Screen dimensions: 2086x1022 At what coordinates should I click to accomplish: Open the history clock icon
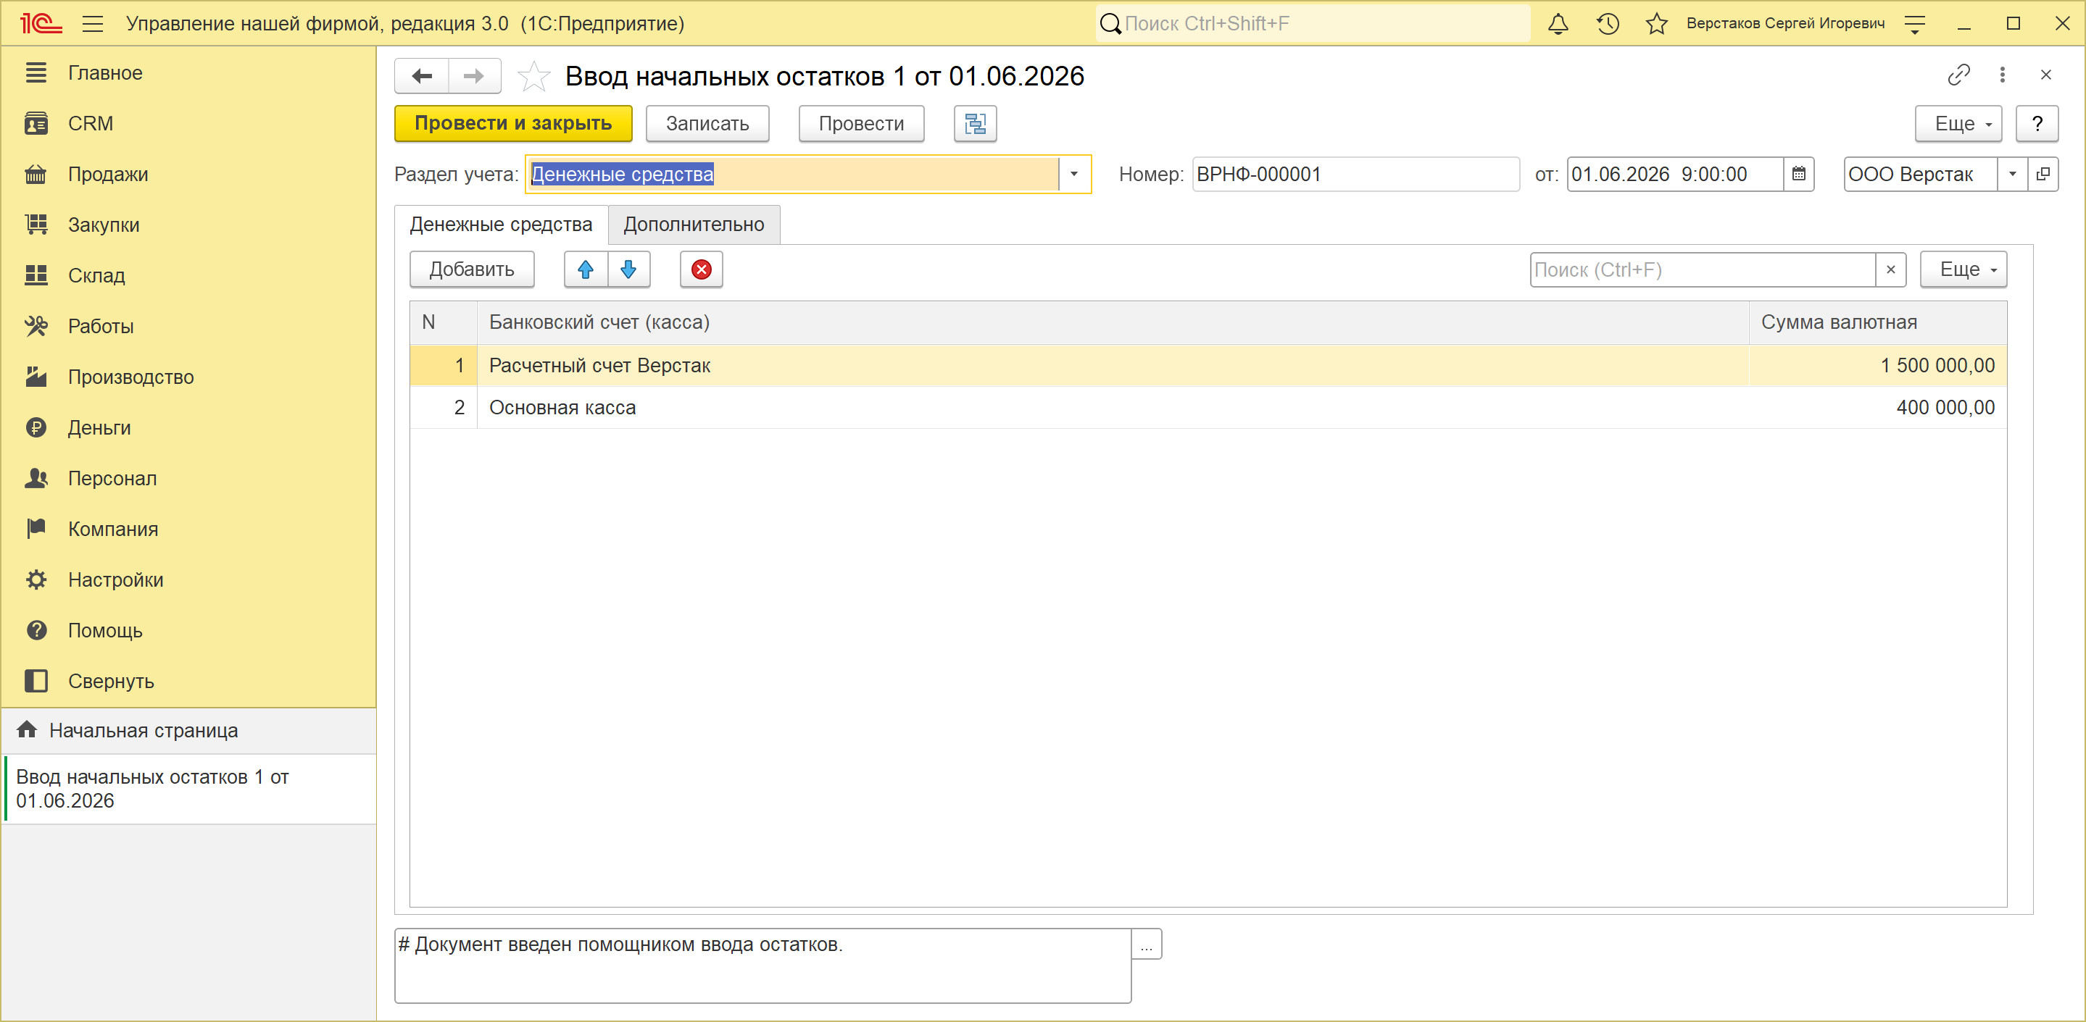[1608, 23]
